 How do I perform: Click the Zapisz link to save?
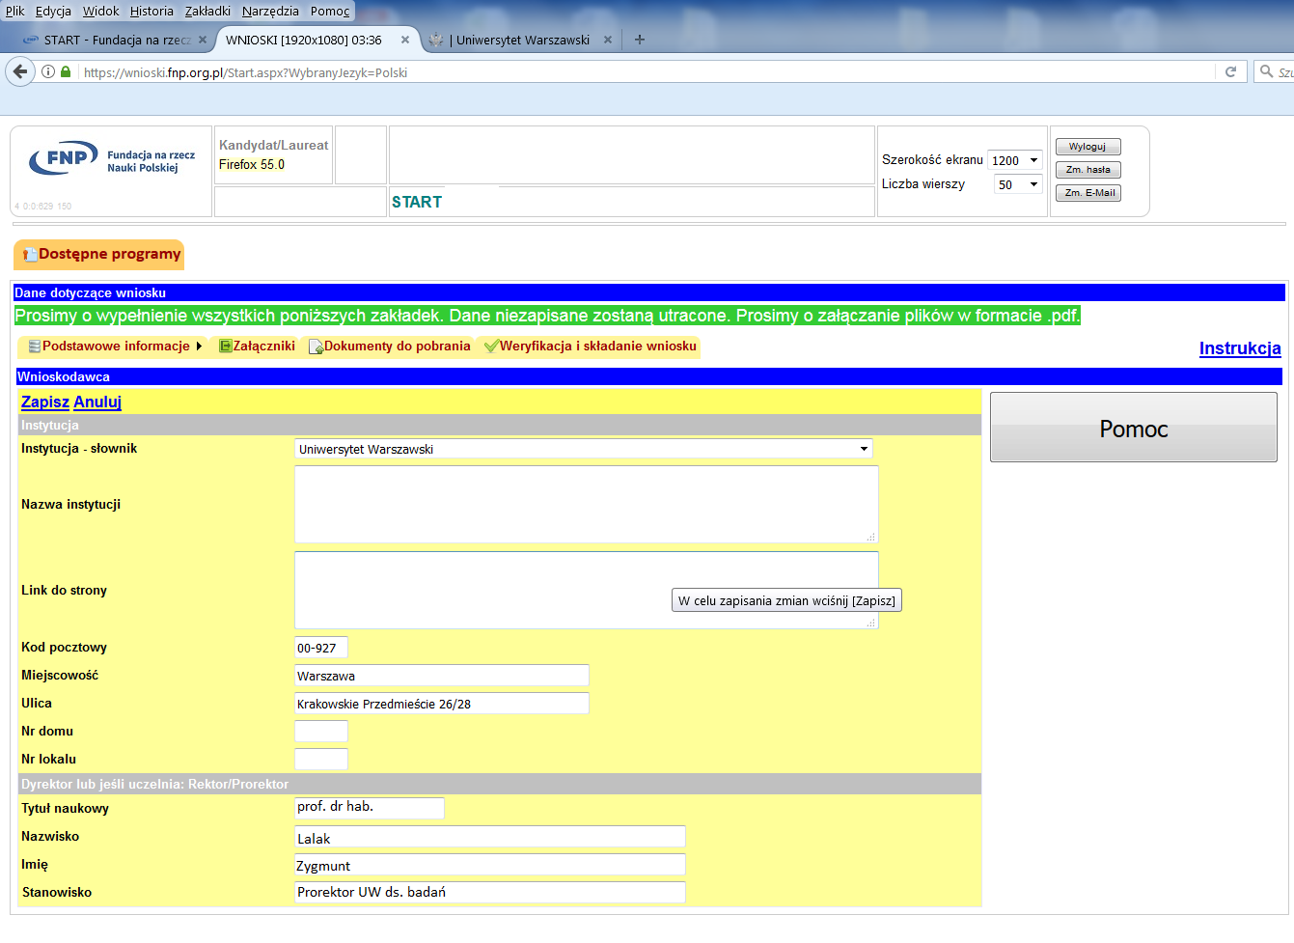(44, 402)
